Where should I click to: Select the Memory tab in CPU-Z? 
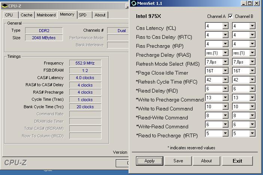point(67,15)
